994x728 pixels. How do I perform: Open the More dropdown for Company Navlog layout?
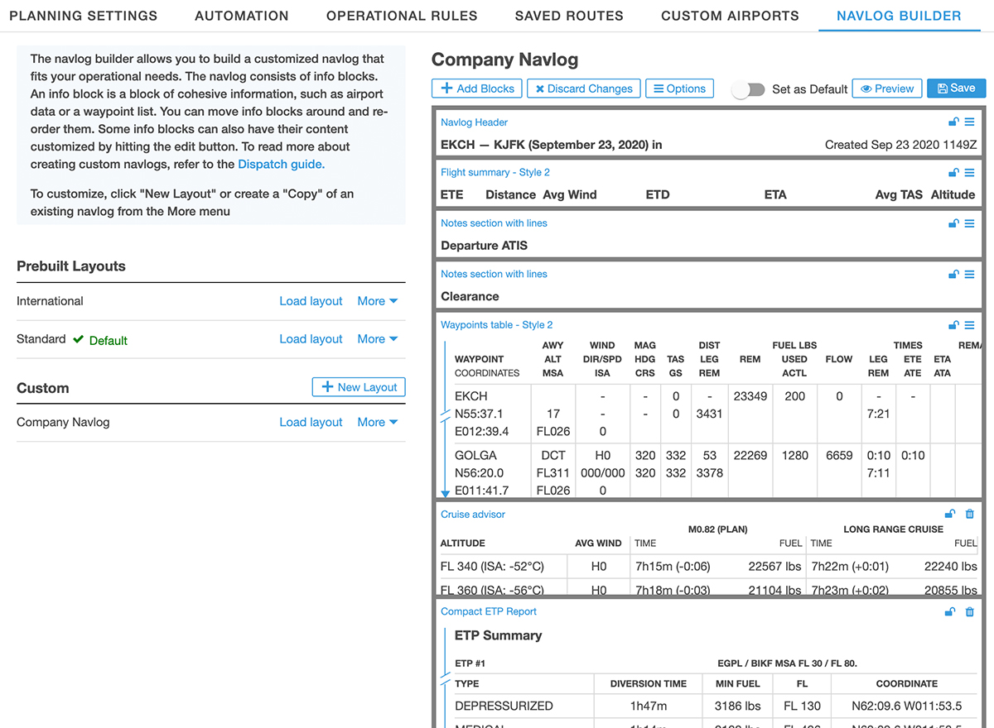[378, 422]
